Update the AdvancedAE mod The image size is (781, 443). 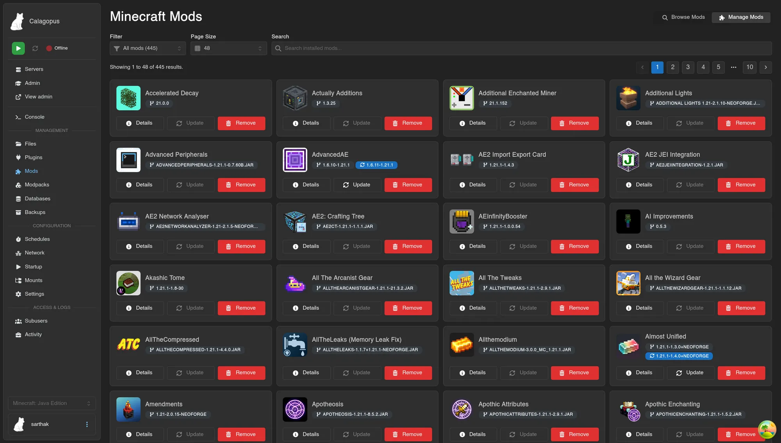tap(357, 185)
